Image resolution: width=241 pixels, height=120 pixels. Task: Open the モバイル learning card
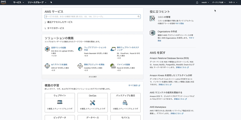click(x=125, y=117)
